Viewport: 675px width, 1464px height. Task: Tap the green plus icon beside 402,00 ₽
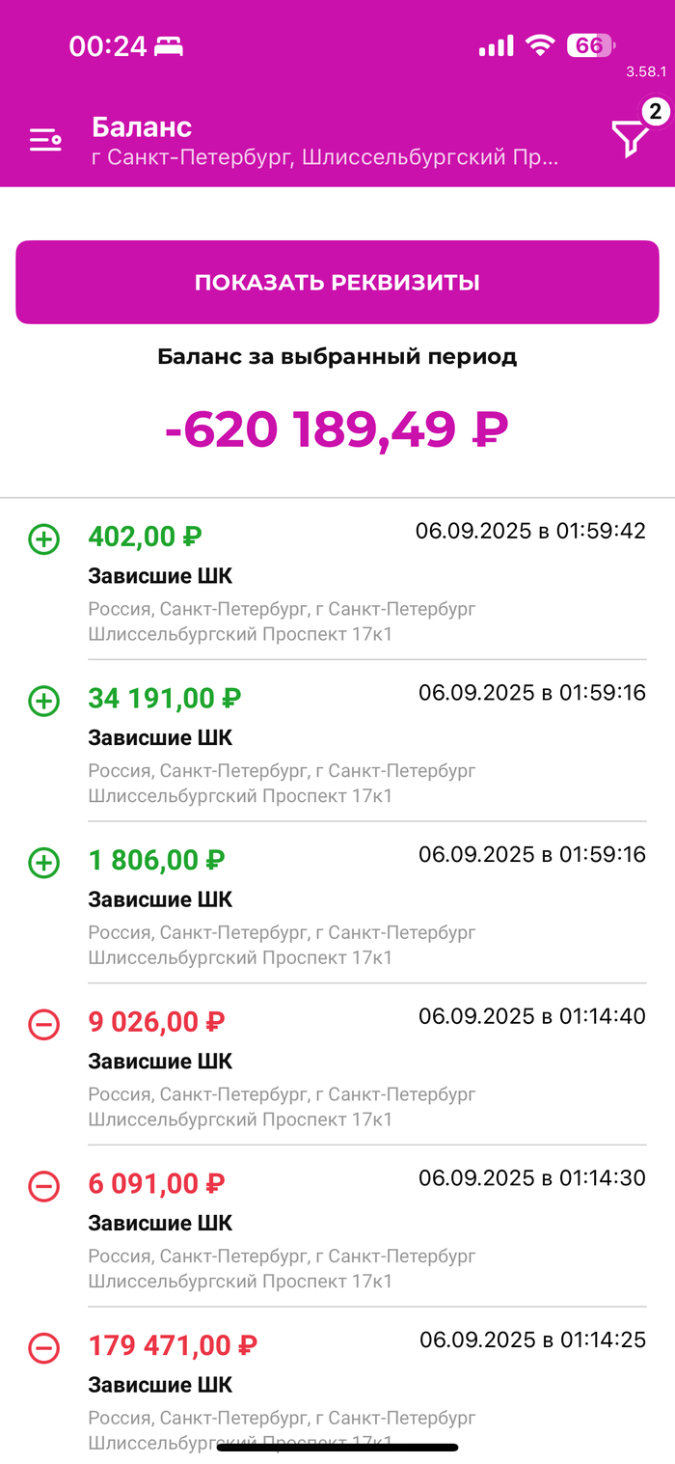pos(43,539)
